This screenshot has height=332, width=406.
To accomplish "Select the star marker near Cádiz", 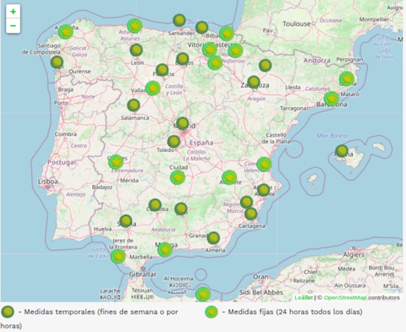I will pyautogui.click(x=118, y=256).
